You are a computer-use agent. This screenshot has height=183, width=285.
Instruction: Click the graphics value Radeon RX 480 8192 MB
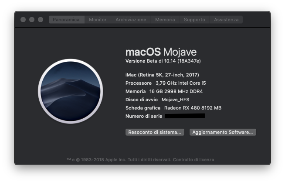click(193, 108)
